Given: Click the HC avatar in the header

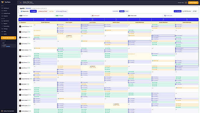Looking at the screenshot, I should pyautogui.click(x=186, y=2).
